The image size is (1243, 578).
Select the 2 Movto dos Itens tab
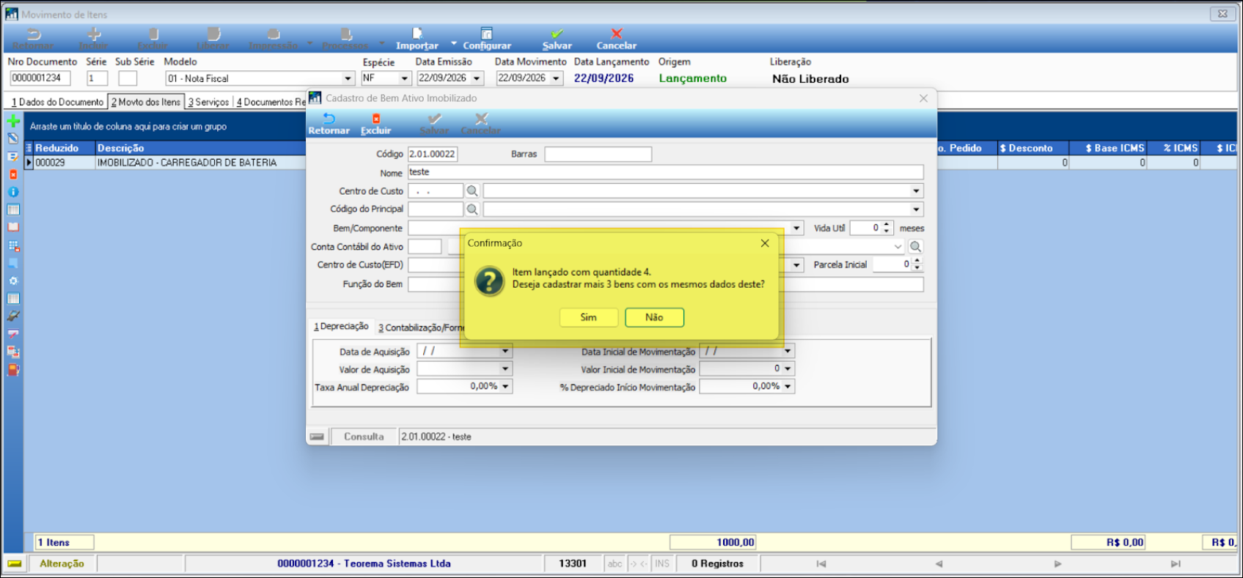click(x=146, y=102)
